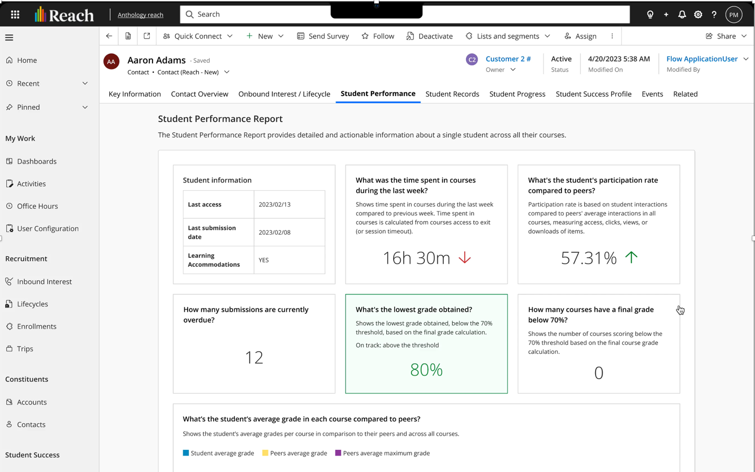Open the PM user profile avatar
Screen dimensions: 755x472
[733, 15]
